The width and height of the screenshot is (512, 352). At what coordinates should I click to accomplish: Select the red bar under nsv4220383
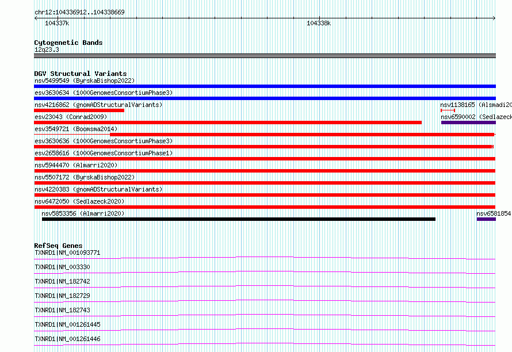click(265, 195)
